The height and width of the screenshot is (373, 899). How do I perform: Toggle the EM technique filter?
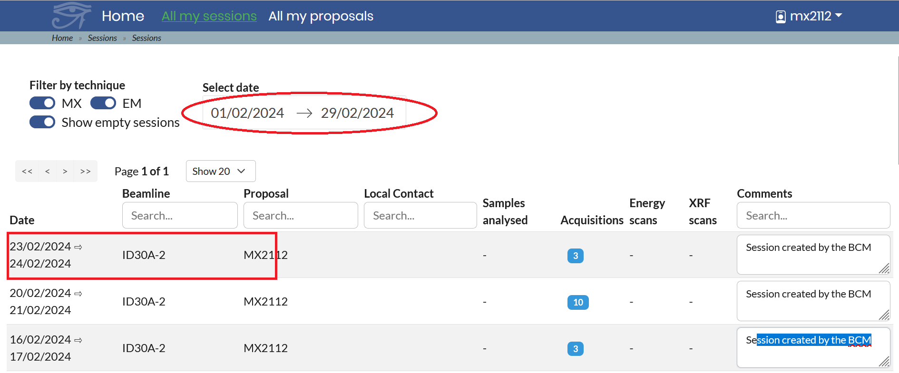tap(103, 103)
